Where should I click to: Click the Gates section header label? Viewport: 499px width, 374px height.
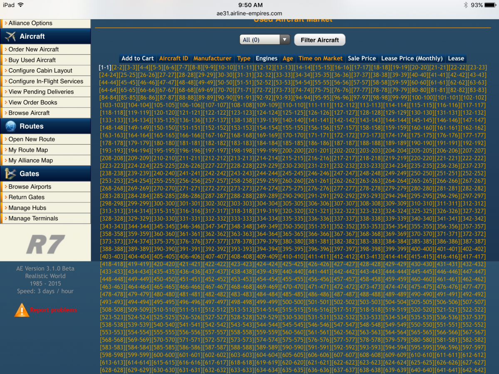click(x=29, y=174)
